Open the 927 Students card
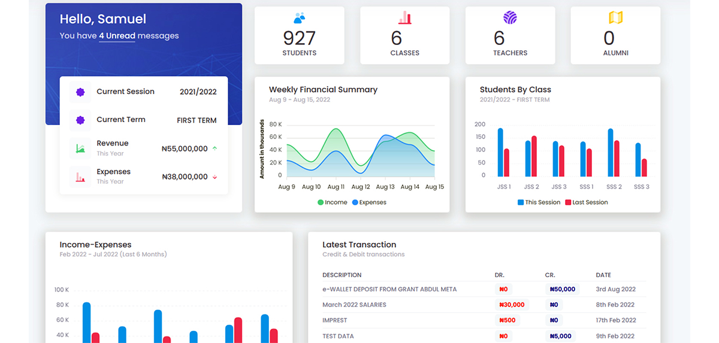Viewport: 719px width, 343px height. tap(300, 35)
